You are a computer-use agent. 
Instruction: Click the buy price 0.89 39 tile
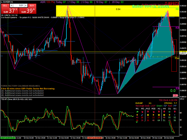[x=28, y=11]
